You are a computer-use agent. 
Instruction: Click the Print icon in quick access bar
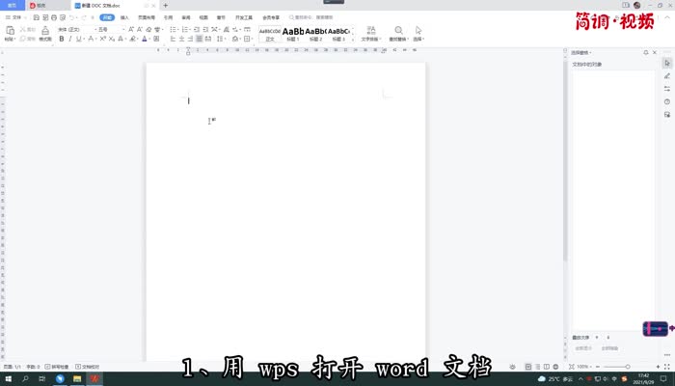click(54, 17)
